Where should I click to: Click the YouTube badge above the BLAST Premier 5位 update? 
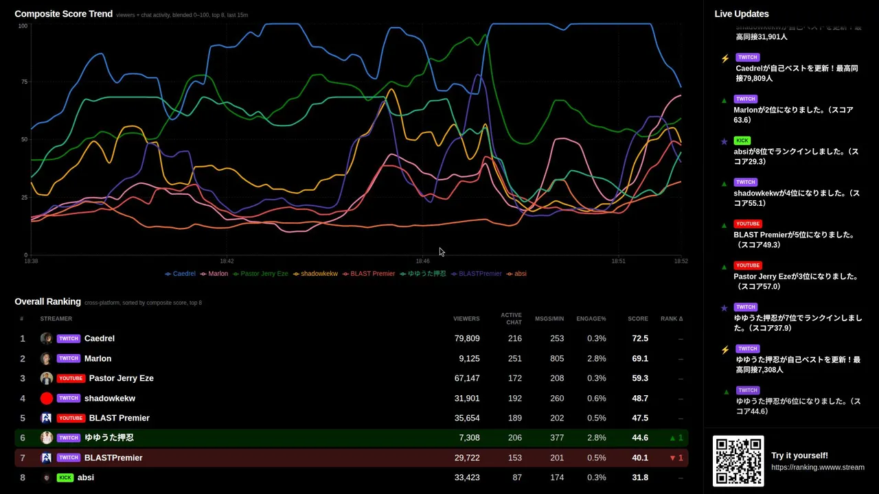[748, 224]
